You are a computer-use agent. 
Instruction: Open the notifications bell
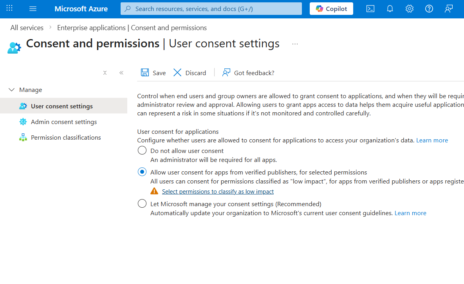click(x=390, y=9)
